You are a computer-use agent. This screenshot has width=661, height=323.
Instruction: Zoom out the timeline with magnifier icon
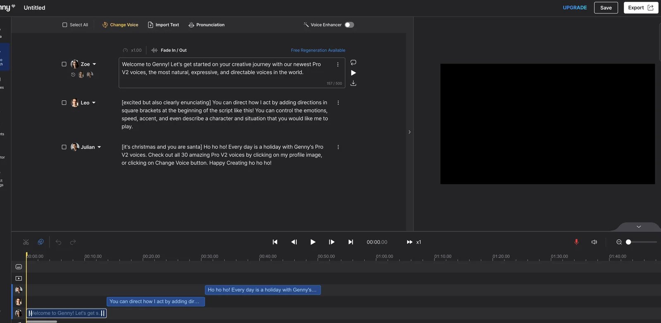(619, 242)
